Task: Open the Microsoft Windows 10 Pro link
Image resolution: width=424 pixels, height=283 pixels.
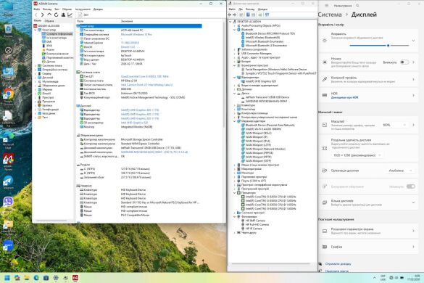Action: pyautogui.click(x=136, y=34)
